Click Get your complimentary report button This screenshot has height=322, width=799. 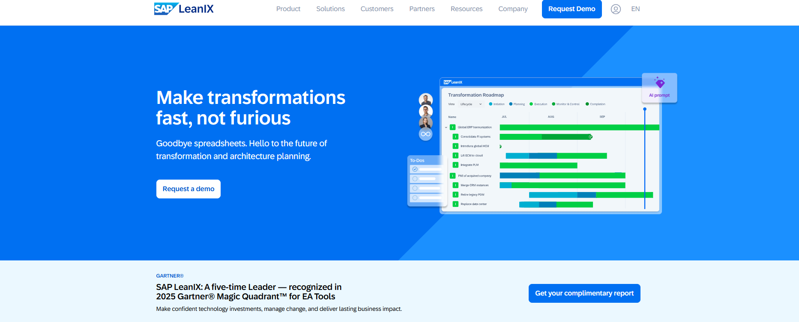[x=584, y=293]
